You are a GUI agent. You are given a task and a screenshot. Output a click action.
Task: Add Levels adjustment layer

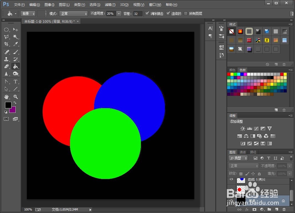(250, 129)
